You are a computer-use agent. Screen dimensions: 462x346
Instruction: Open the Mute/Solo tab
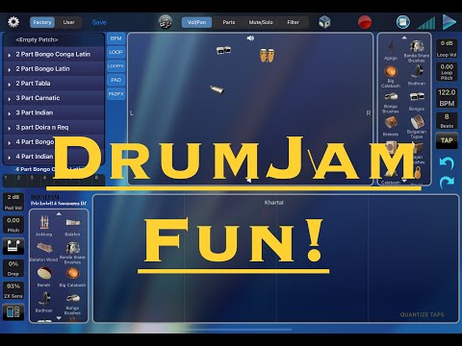pyautogui.click(x=261, y=22)
